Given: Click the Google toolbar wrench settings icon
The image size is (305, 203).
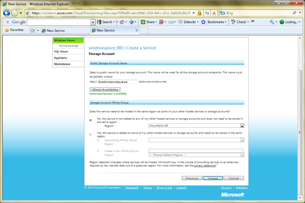Looking at the screenshot, I should [273, 22].
